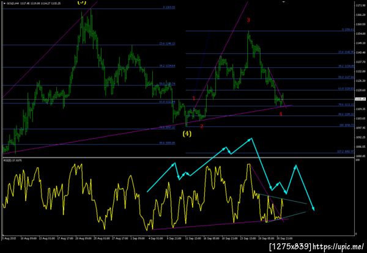Viewport: 367px width, 253px height.
Task: Click the 1092.25 price axis value
Action: click(x=361, y=137)
